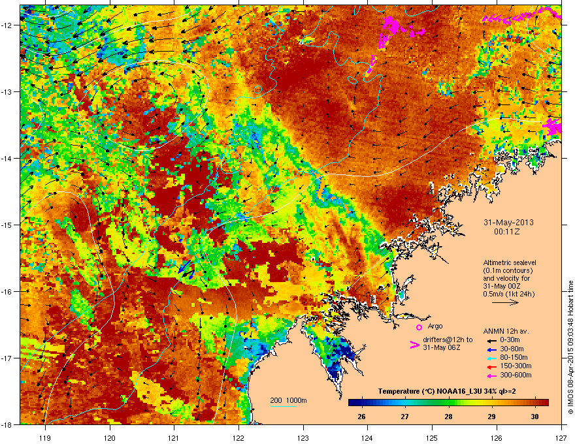575x444 pixels.
Task: Click the blue mooring arrows near 121E 15.7S
Action: (186, 269)
